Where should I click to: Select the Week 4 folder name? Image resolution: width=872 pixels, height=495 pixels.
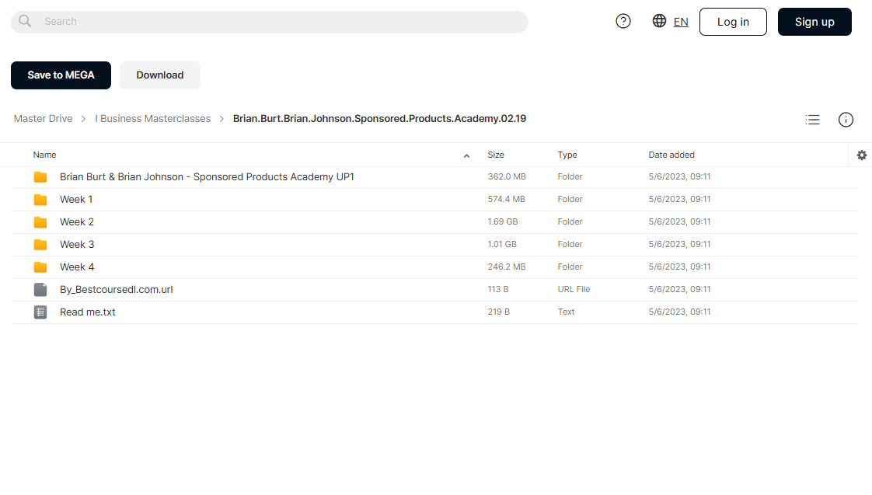coord(77,267)
